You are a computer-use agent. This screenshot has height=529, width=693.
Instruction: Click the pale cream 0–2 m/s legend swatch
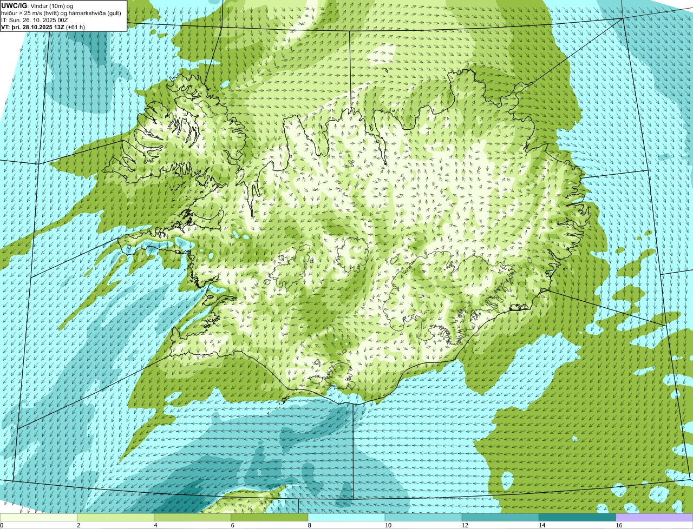(38, 517)
